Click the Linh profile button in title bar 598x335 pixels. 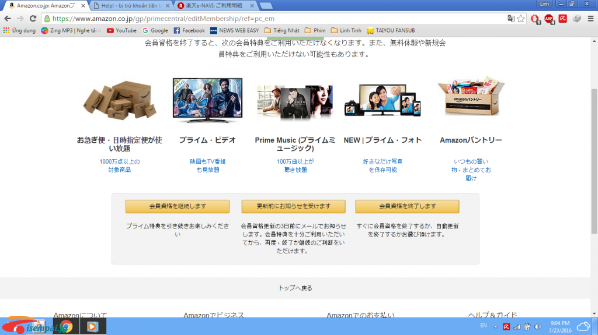pos(544,4)
